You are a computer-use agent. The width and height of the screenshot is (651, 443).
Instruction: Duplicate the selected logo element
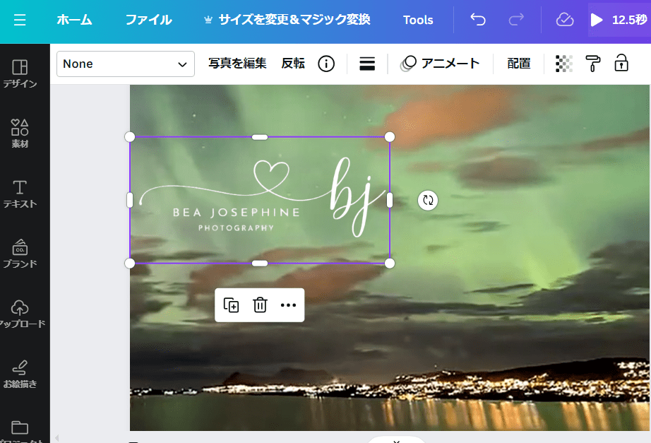pyautogui.click(x=232, y=305)
